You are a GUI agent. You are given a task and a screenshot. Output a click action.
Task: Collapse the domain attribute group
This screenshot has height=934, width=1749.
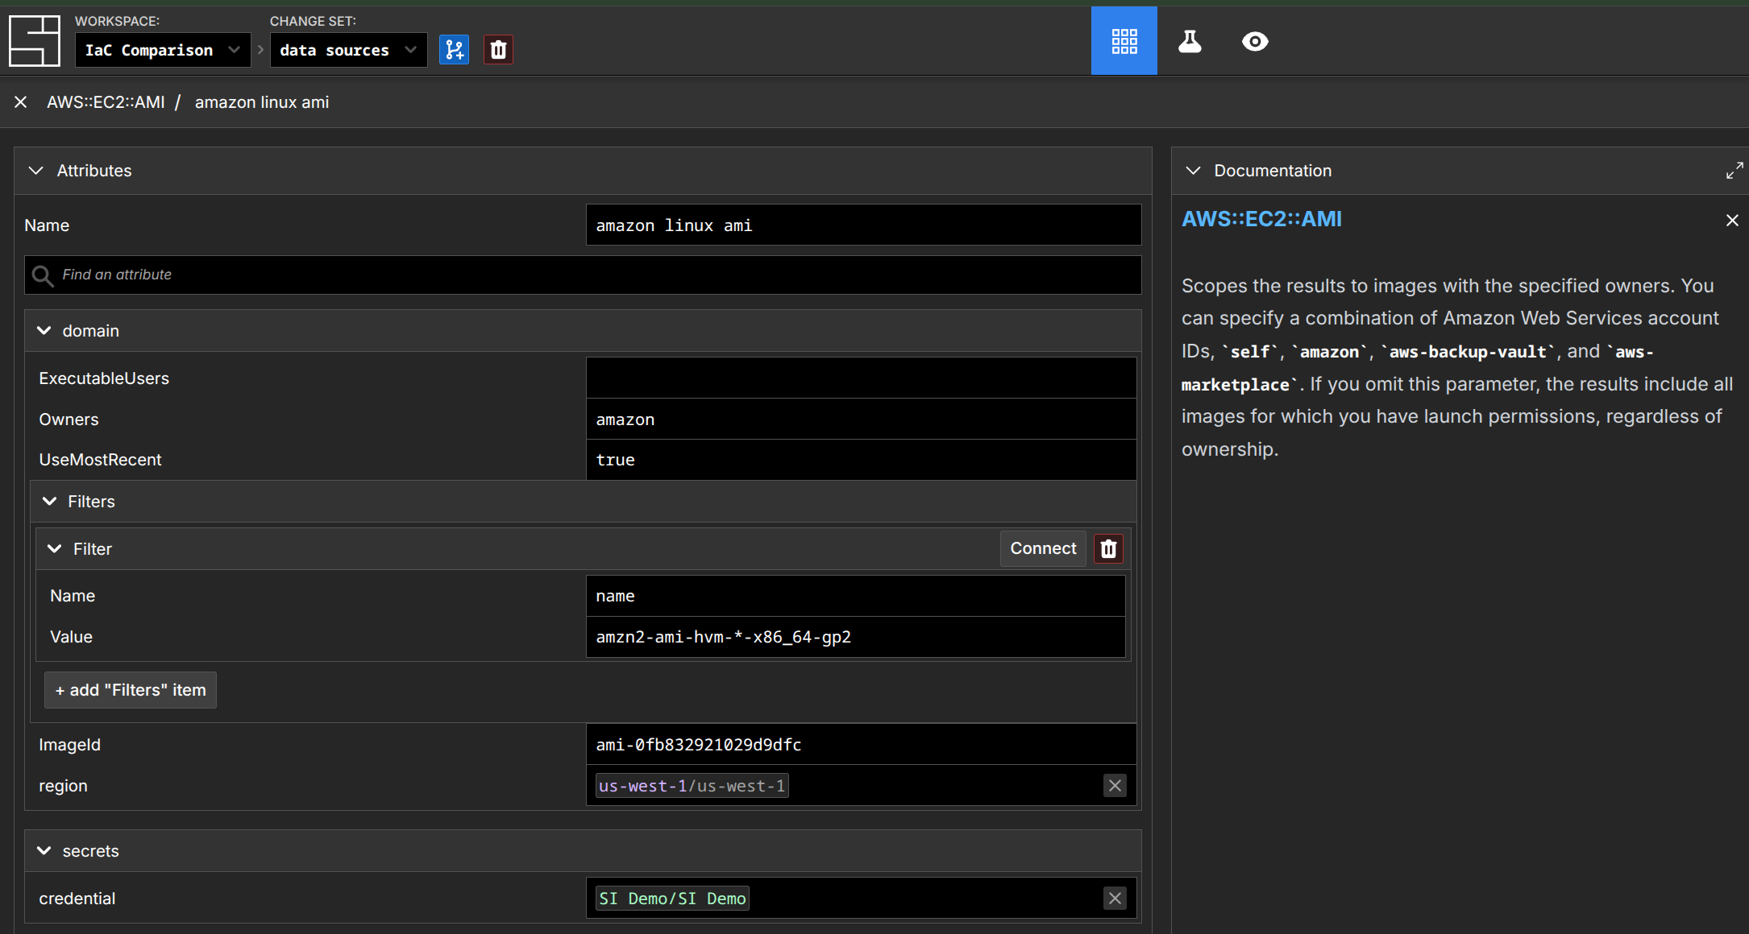[x=44, y=331]
